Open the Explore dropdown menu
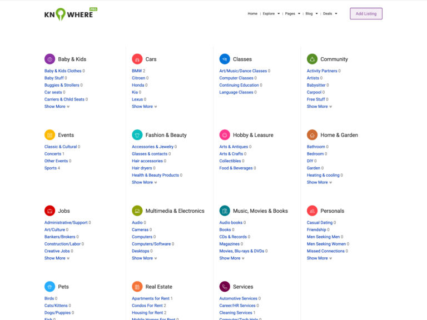 pos(271,14)
